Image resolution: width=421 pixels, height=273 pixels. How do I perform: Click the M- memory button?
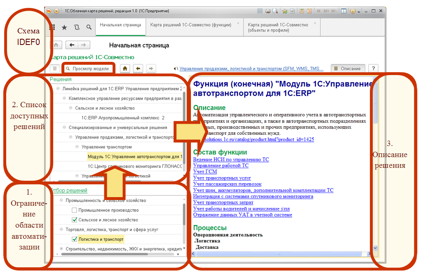[x=334, y=11]
